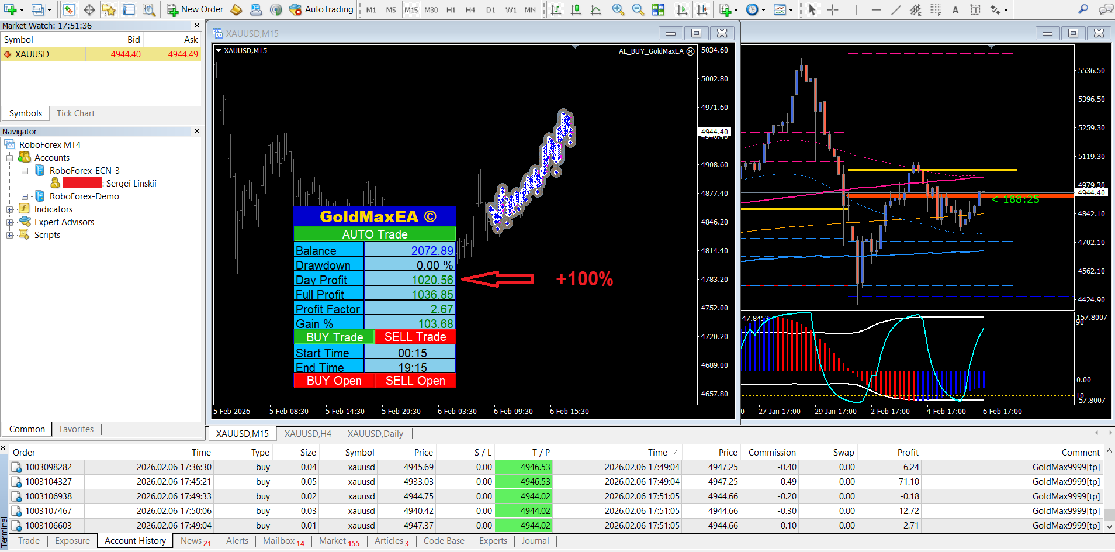Click the SELL Open button
The image size is (1115, 552).
415,381
